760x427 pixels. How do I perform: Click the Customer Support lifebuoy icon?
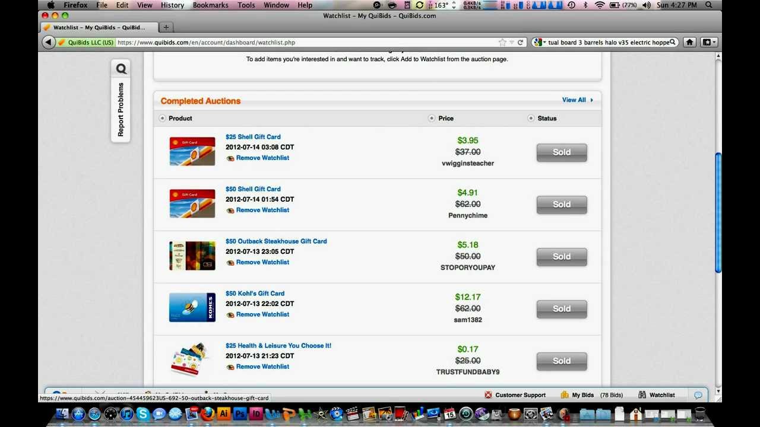488,395
